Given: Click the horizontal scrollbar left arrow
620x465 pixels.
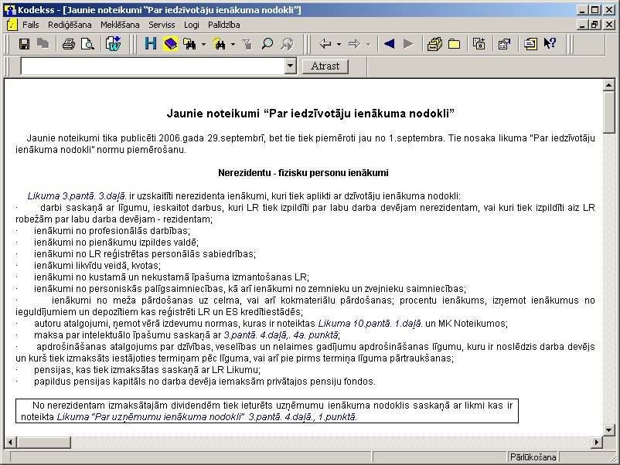Looking at the screenshot, I should pyautogui.click(x=11, y=442).
